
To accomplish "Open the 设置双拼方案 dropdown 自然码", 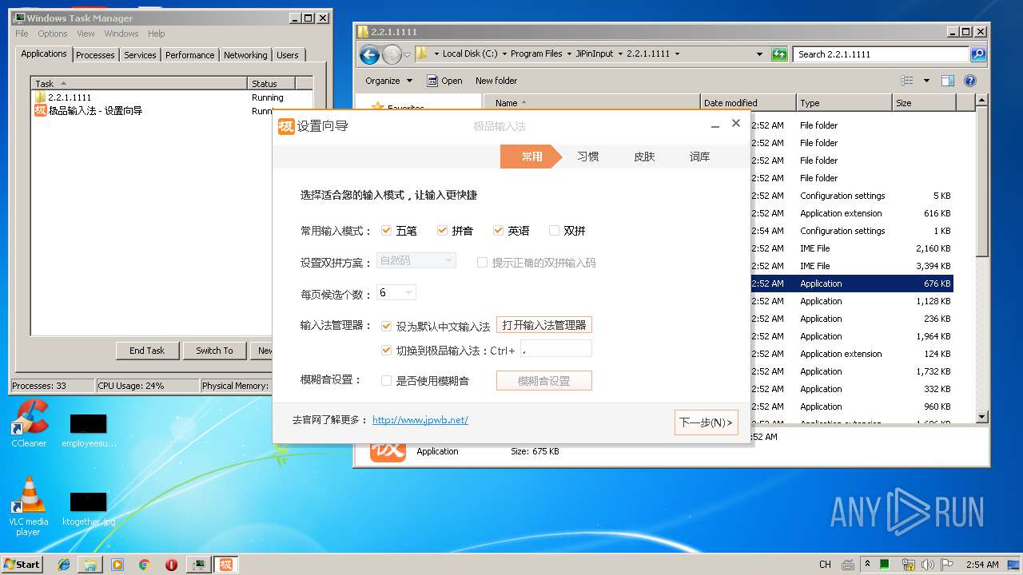I will pyautogui.click(x=416, y=261).
